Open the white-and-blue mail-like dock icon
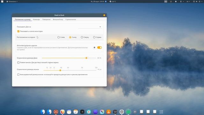Viewport: 204px width, 115px height. [69, 112]
